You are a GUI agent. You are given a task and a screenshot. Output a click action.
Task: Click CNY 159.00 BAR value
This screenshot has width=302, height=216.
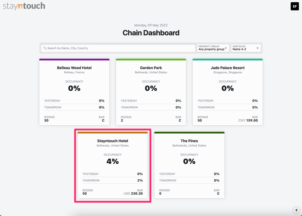click(x=248, y=120)
